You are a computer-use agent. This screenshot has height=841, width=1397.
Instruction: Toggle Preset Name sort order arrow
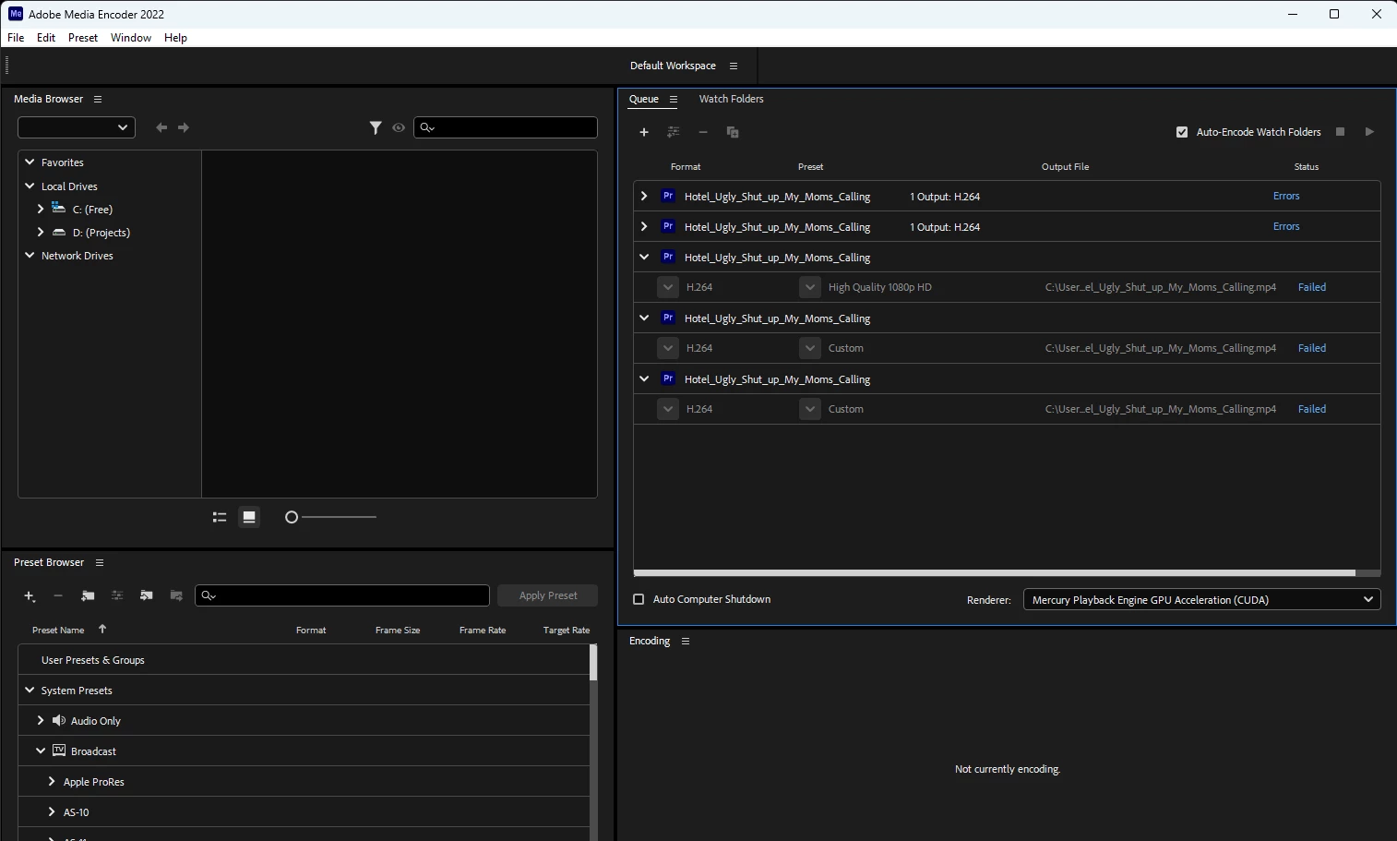102,629
